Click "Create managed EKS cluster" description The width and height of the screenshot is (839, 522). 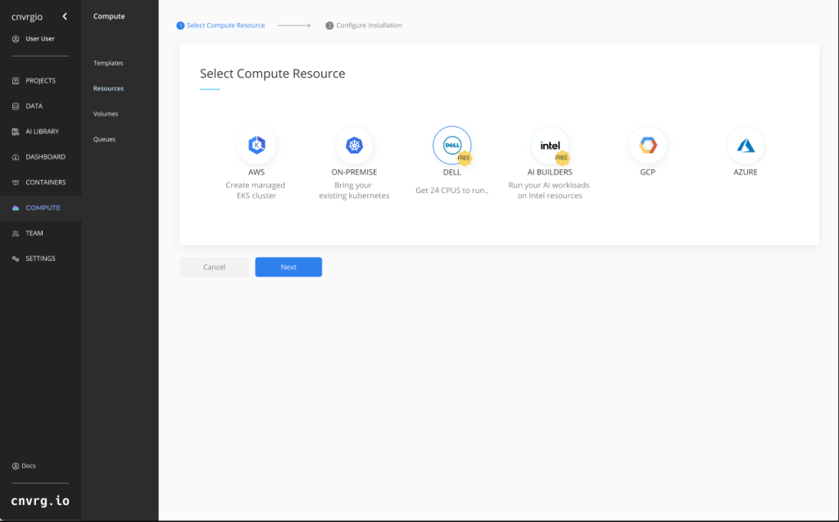pos(256,191)
